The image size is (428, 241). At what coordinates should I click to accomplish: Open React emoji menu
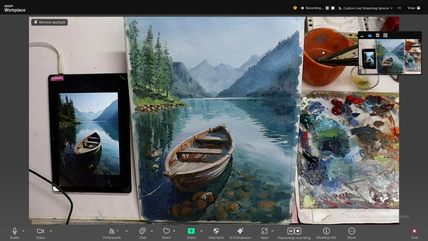pos(166,233)
